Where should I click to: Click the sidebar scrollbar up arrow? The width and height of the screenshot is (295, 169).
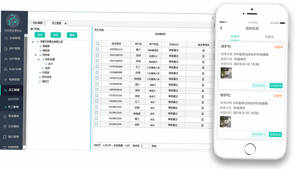coord(26,35)
